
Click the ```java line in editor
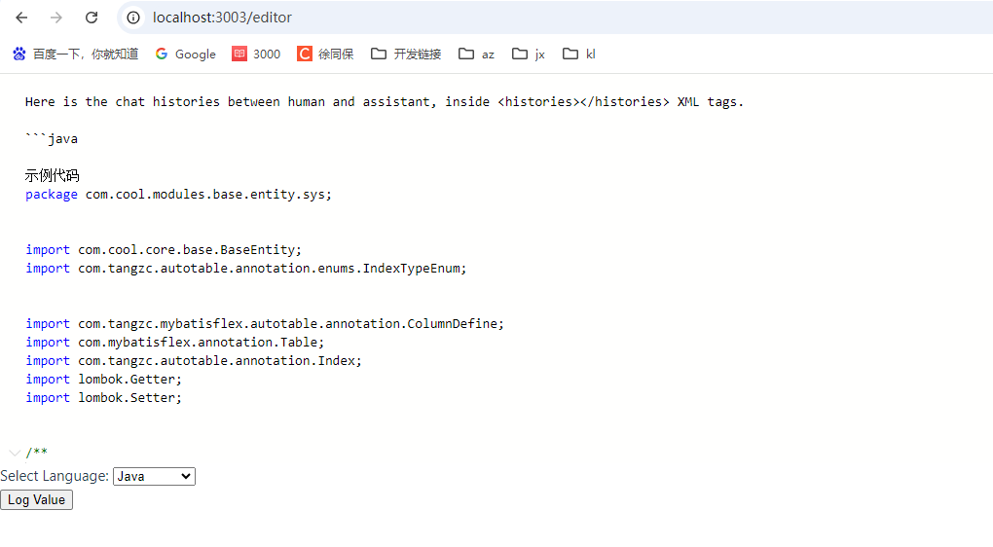(x=52, y=138)
